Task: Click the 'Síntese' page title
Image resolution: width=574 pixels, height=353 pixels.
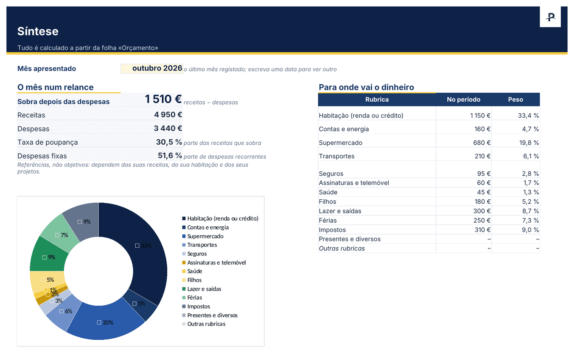Action: coord(38,31)
